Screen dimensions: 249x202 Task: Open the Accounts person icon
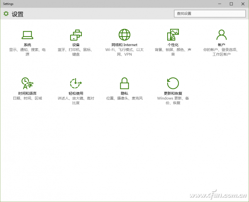pos(222,34)
